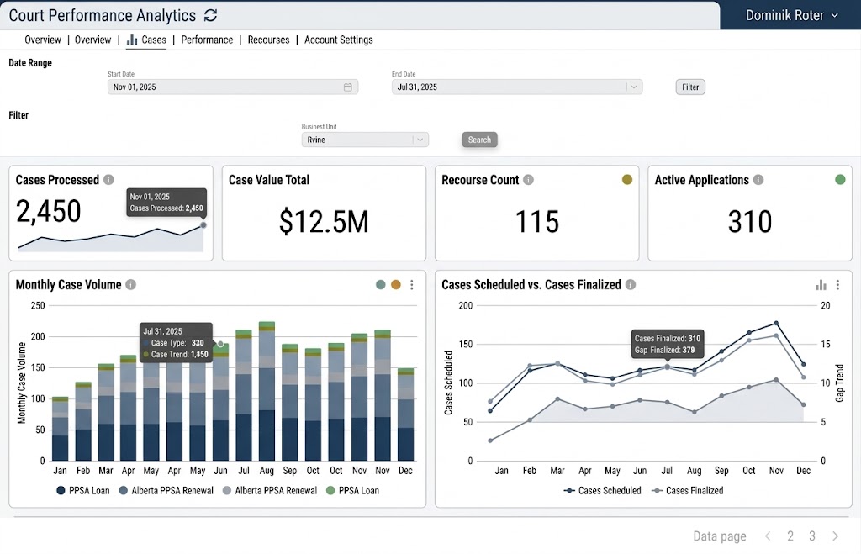Open the Performance tab
Screen dimensions: 861x554
tap(207, 40)
